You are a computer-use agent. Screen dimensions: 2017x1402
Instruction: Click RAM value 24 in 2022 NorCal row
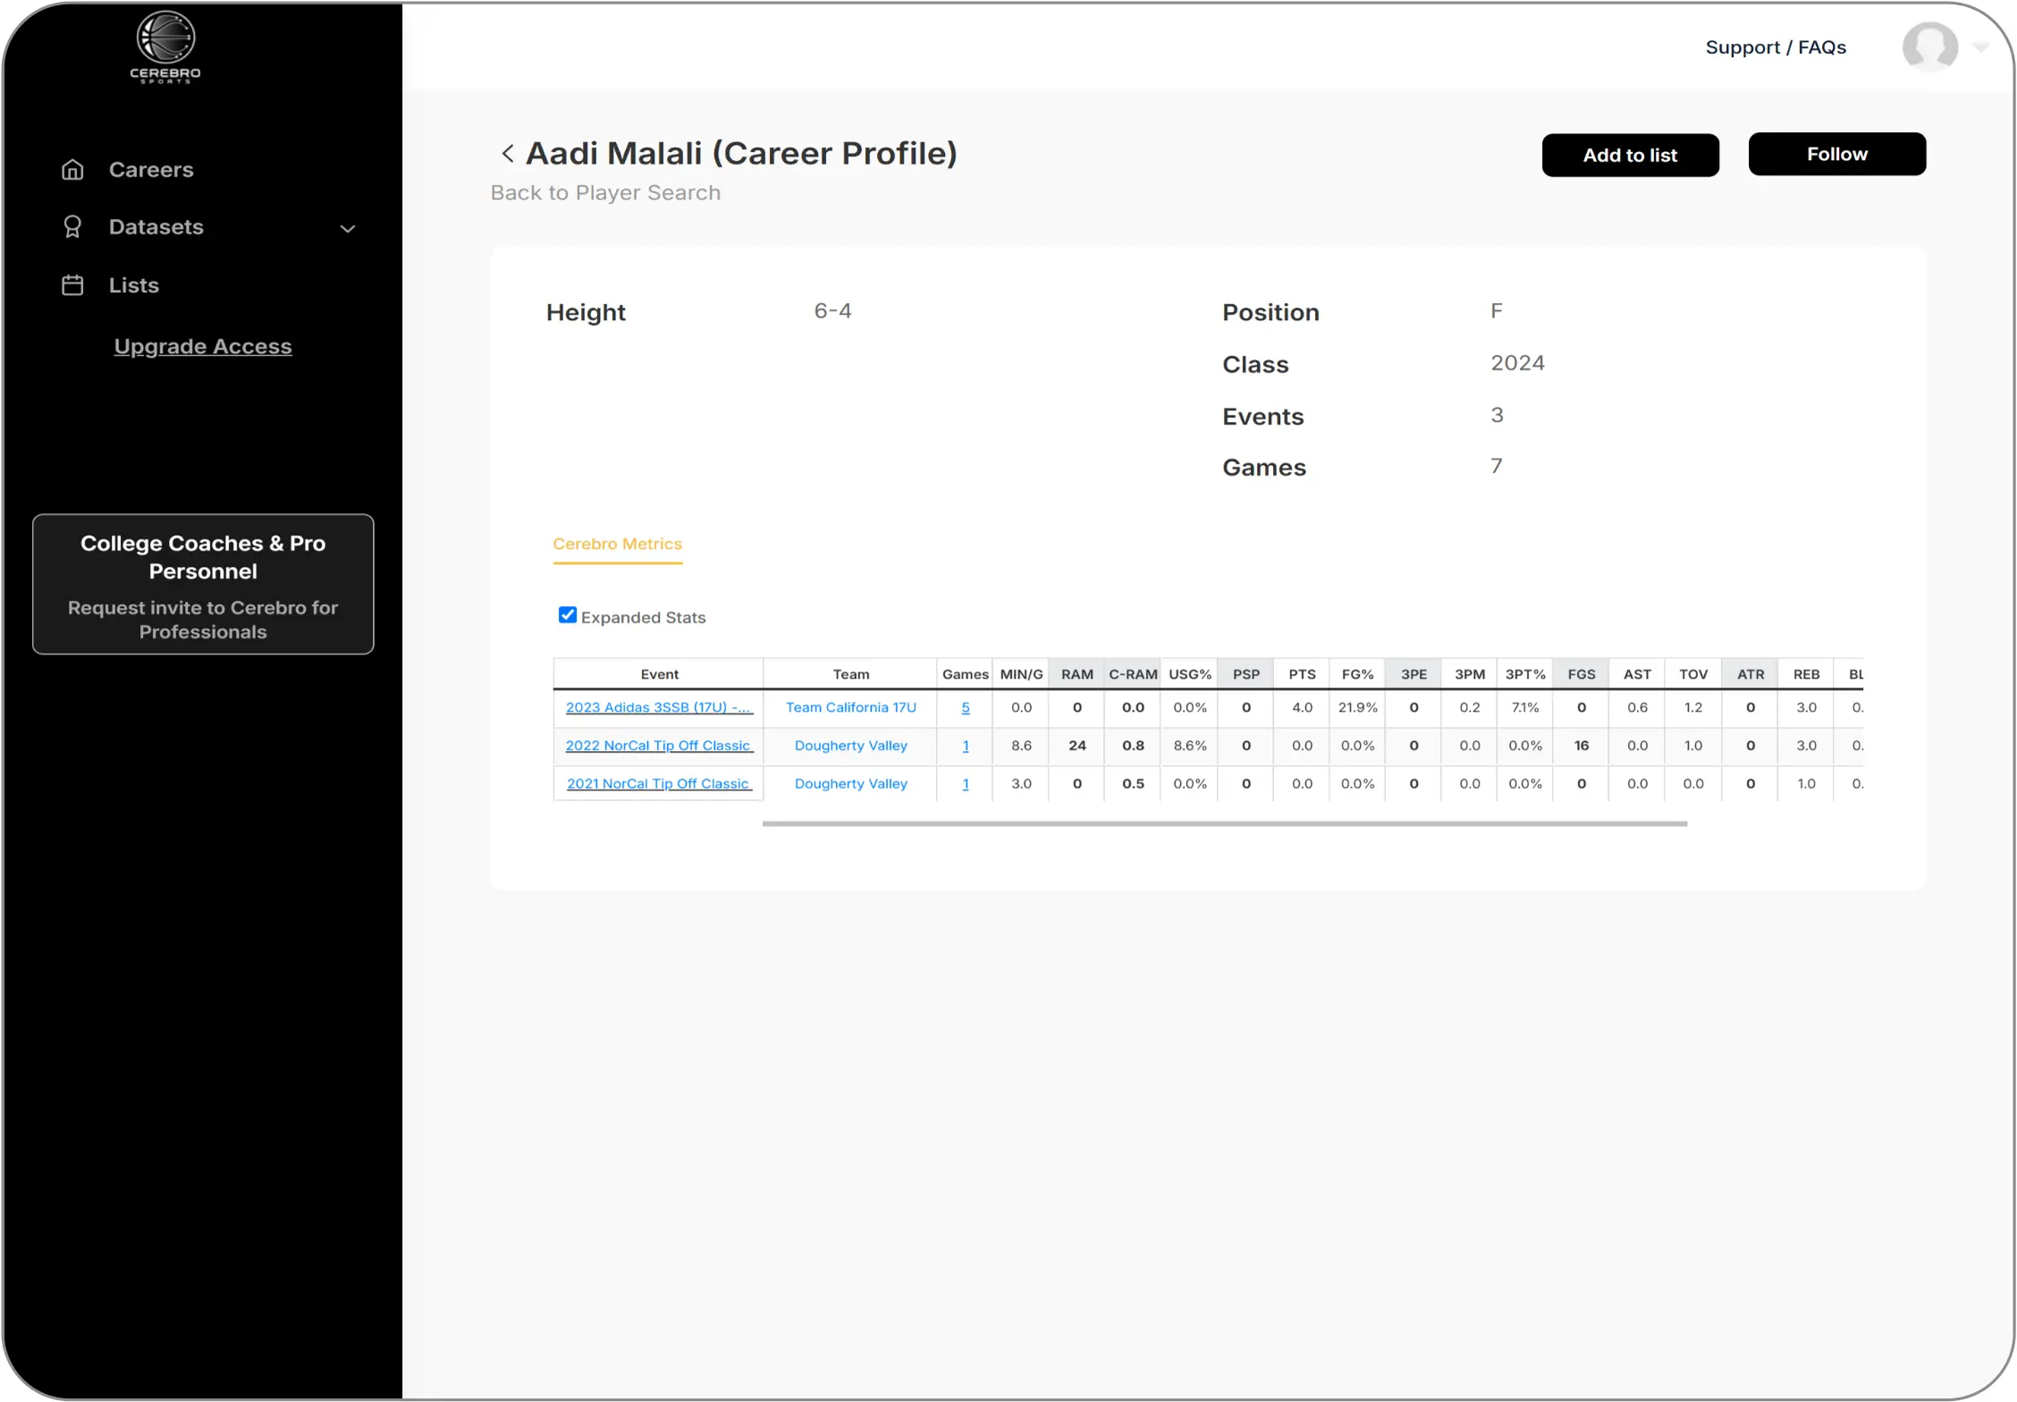pos(1076,746)
